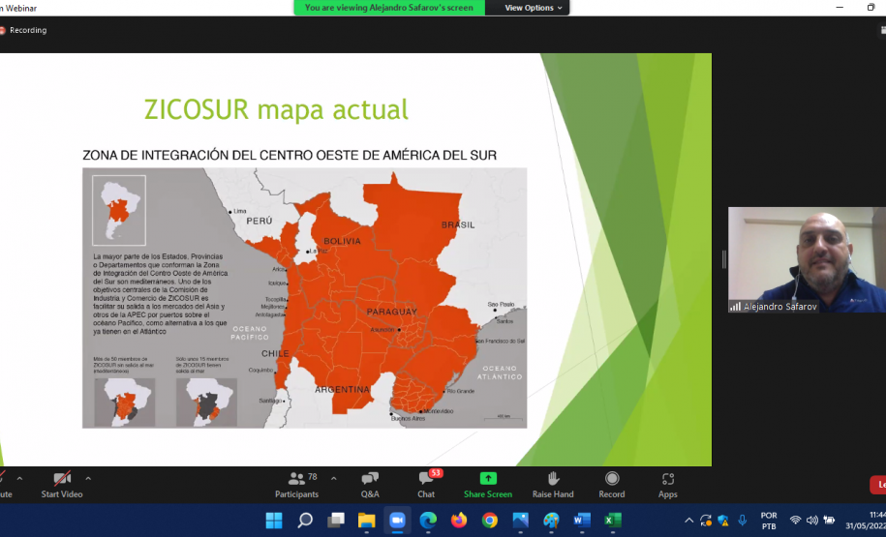Viewport: 886px width, 537px height.
Task: Toggle Start Video on
Action: [x=62, y=484]
